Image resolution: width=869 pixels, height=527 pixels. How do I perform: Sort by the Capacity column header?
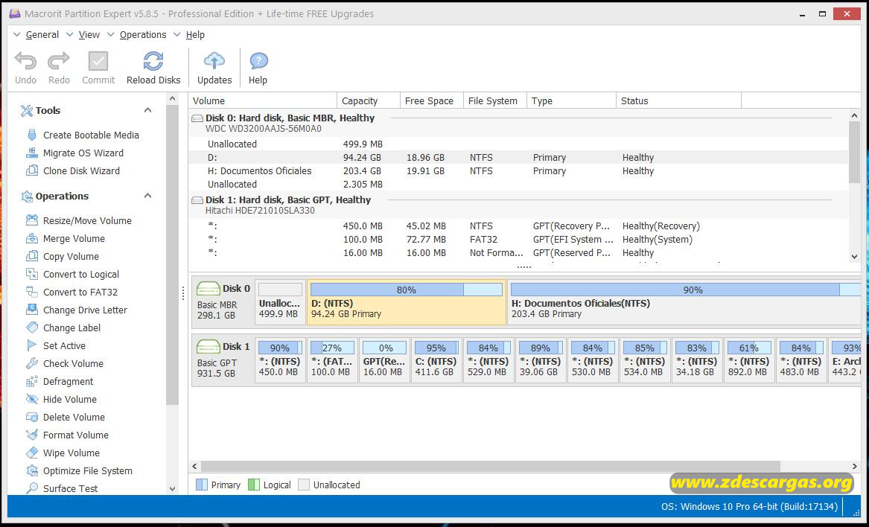(369, 100)
